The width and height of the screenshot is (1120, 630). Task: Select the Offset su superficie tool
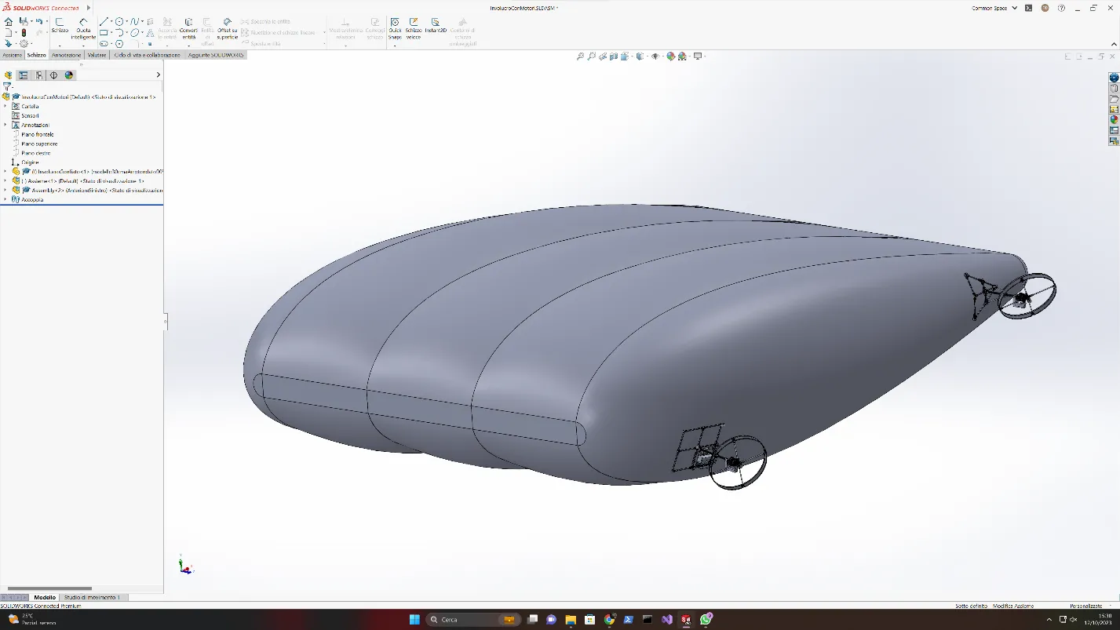(x=226, y=29)
